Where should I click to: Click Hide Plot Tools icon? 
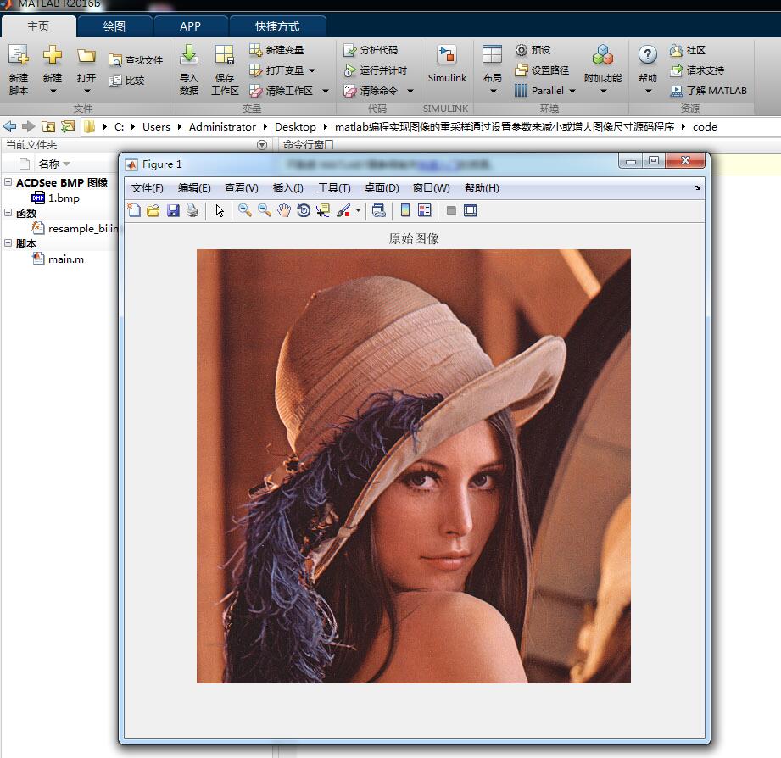451,210
